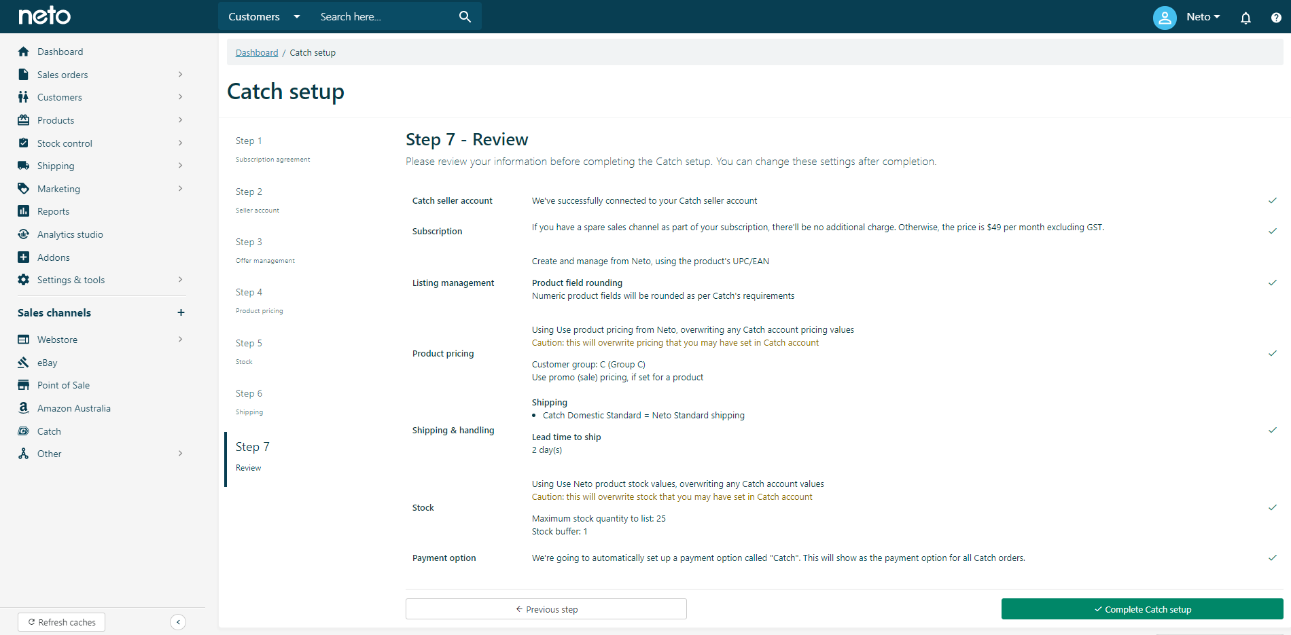Click the search magnifier icon
This screenshot has height=635, width=1291.
click(x=465, y=16)
